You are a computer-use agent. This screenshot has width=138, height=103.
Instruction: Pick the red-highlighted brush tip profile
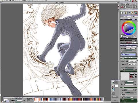[131, 77]
